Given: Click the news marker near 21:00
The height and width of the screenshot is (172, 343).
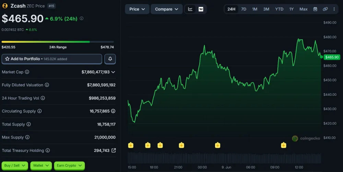Looking at the screenshot, I should pos(181,145).
